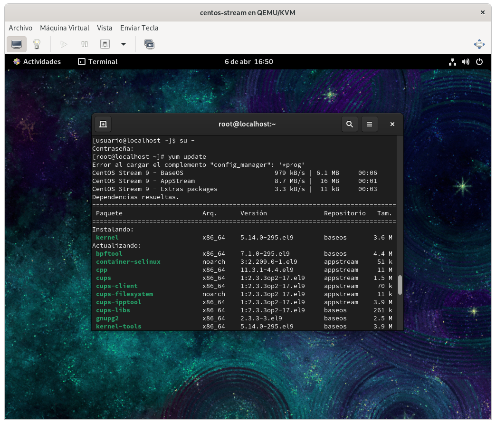This screenshot has height=424, width=496.
Task: Click the volume speaker icon
Action: point(466,62)
